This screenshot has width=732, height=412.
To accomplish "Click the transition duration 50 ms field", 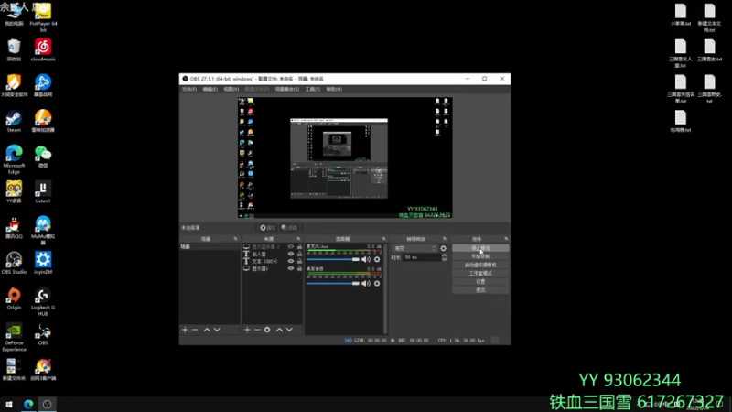I will pos(422,257).
